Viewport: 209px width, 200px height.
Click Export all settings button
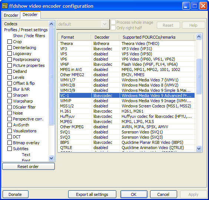tap(92, 194)
